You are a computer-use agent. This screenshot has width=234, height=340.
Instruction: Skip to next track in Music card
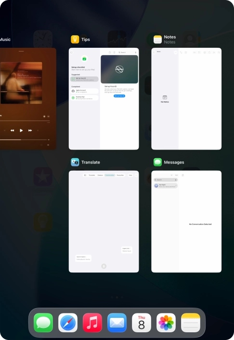click(30, 130)
